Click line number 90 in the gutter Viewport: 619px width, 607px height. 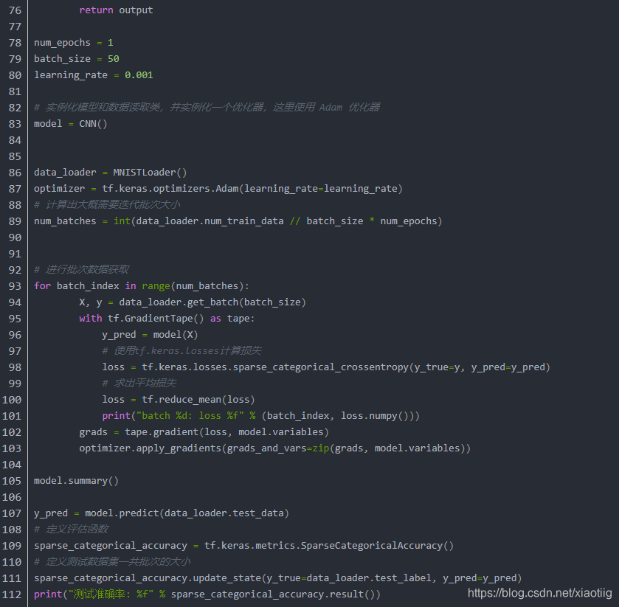pyautogui.click(x=15, y=237)
